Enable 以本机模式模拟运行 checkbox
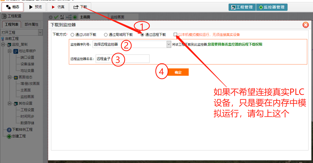Screen dimensions: 313x163 175,35
